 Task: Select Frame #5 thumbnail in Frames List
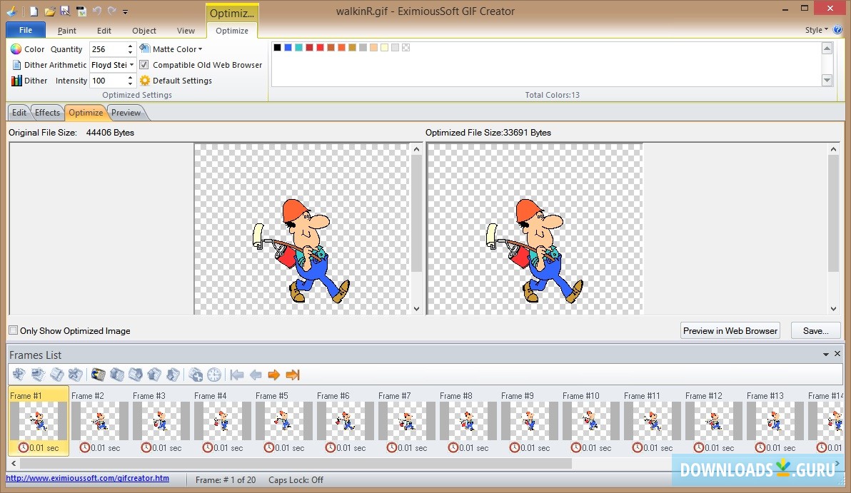(x=284, y=421)
